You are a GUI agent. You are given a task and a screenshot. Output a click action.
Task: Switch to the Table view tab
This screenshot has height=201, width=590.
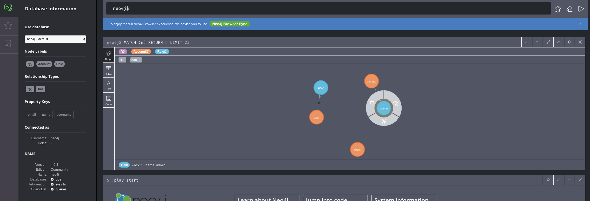(x=109, y=70)
